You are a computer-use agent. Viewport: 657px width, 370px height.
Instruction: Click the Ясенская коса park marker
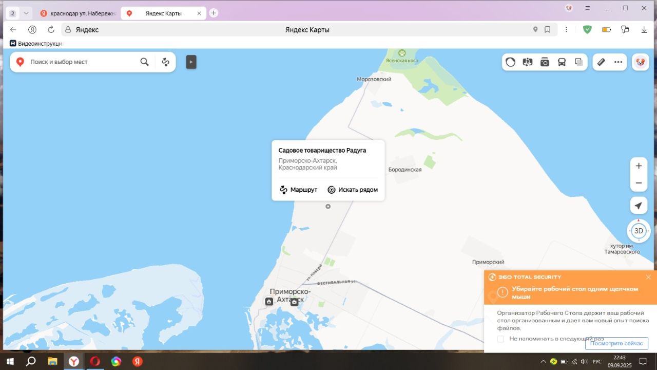tap(402, 53)
